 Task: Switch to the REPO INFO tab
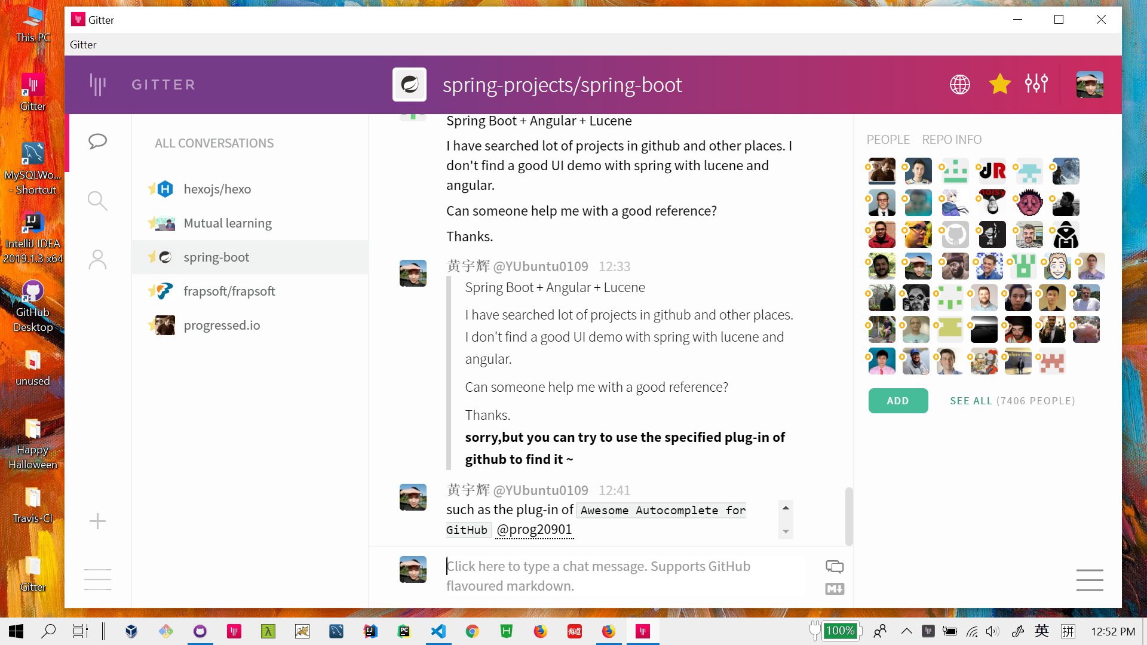[x=952, y=140]
